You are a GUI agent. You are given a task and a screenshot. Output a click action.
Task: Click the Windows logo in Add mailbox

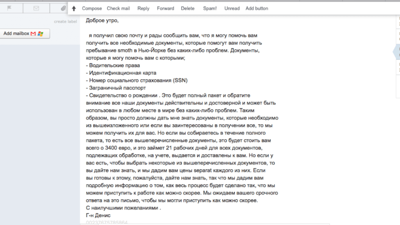click(40, 34)
